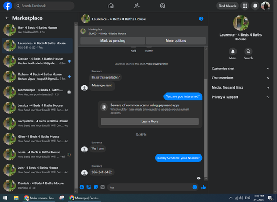Open Jessica's conversation
Screen dimensions: 277x202
click(x=37, y=108)
